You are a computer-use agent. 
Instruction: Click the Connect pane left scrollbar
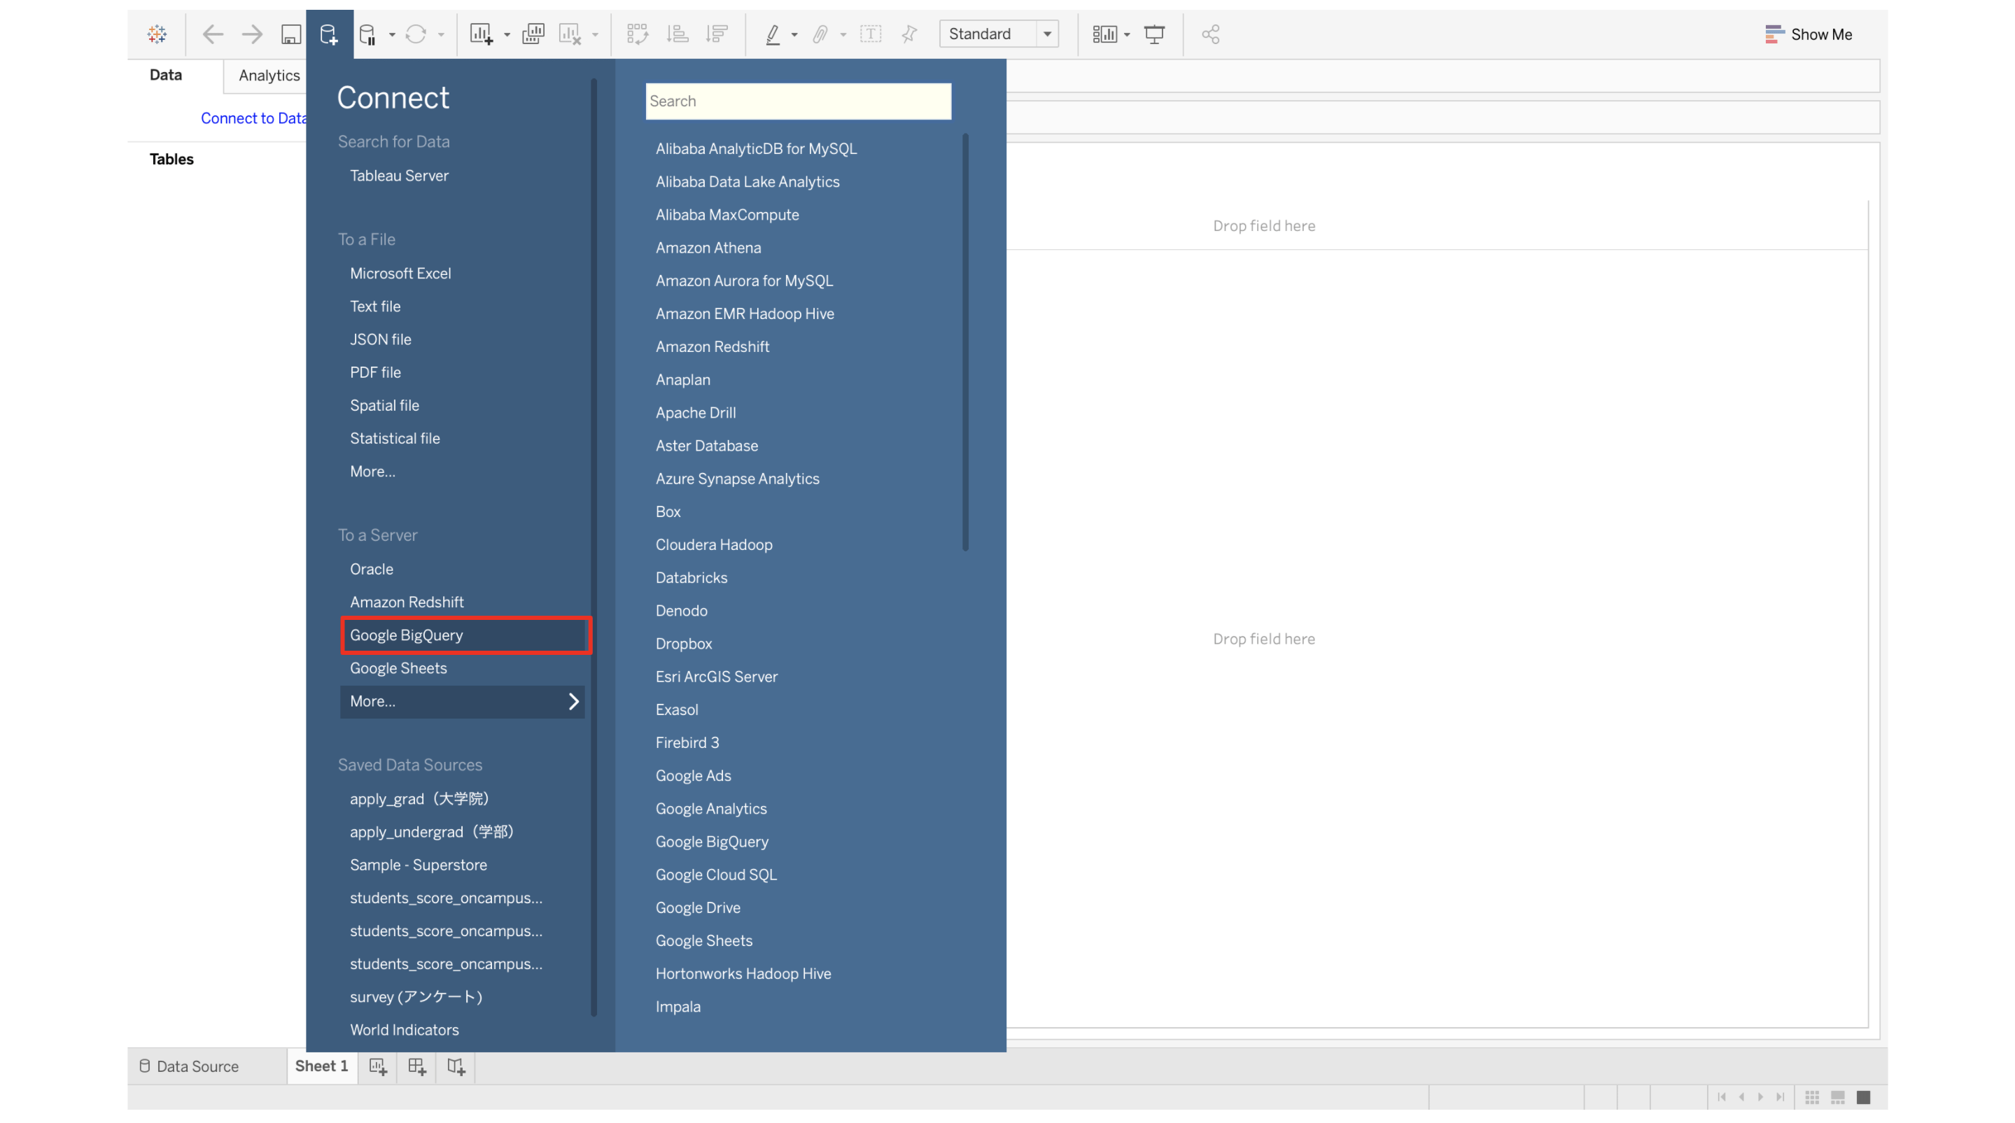click(x=594, y=547)
